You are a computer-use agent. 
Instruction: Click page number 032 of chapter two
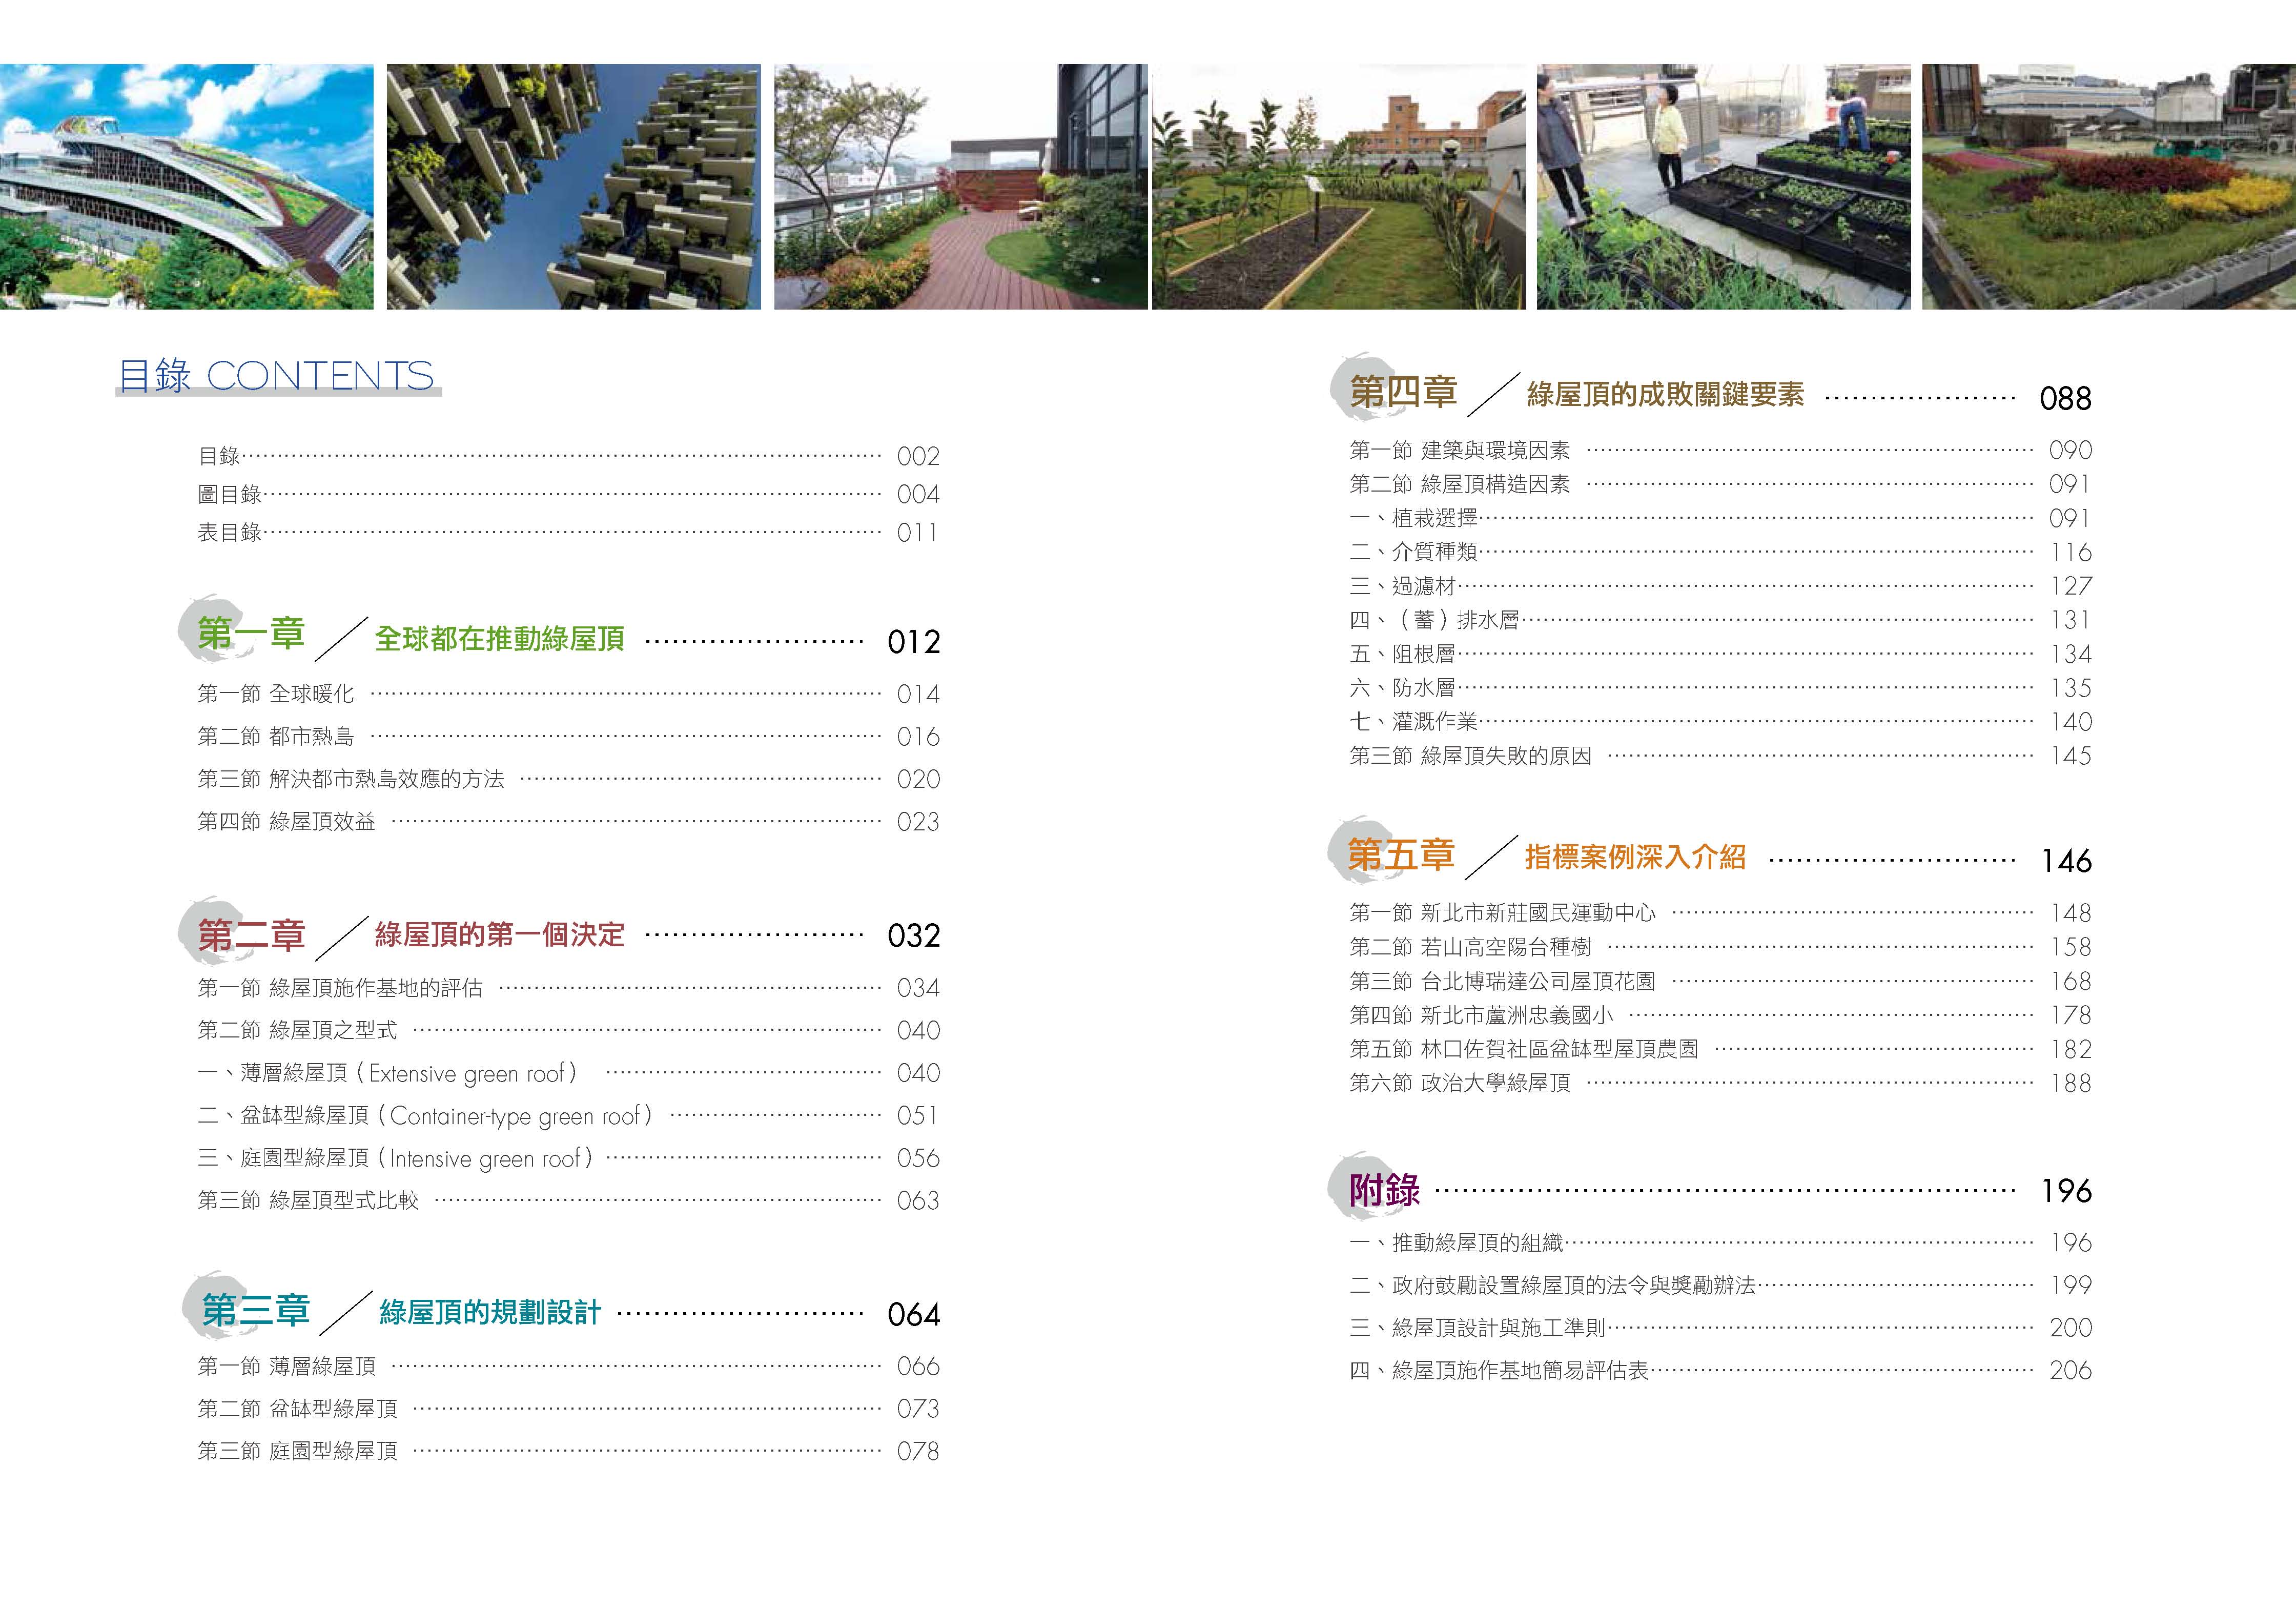(x=914, y=936)
